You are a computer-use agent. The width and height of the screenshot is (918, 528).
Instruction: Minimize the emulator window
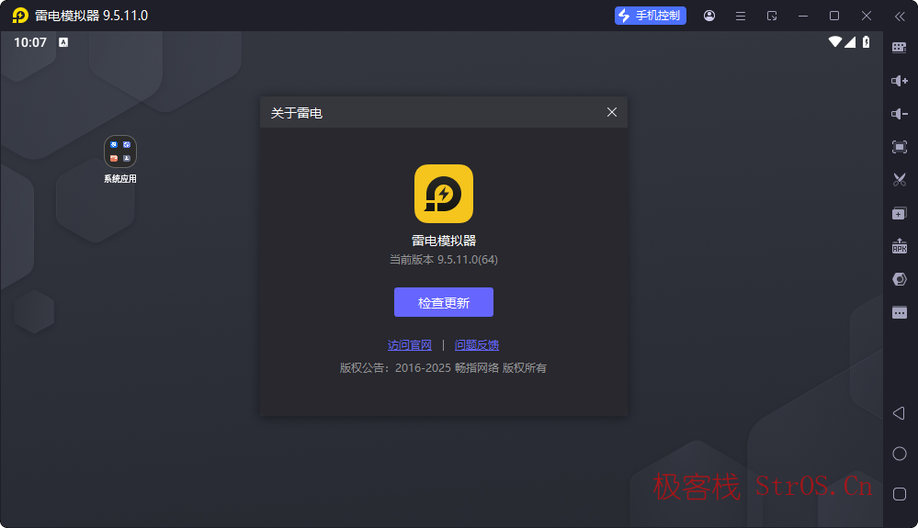coord(803,16)
